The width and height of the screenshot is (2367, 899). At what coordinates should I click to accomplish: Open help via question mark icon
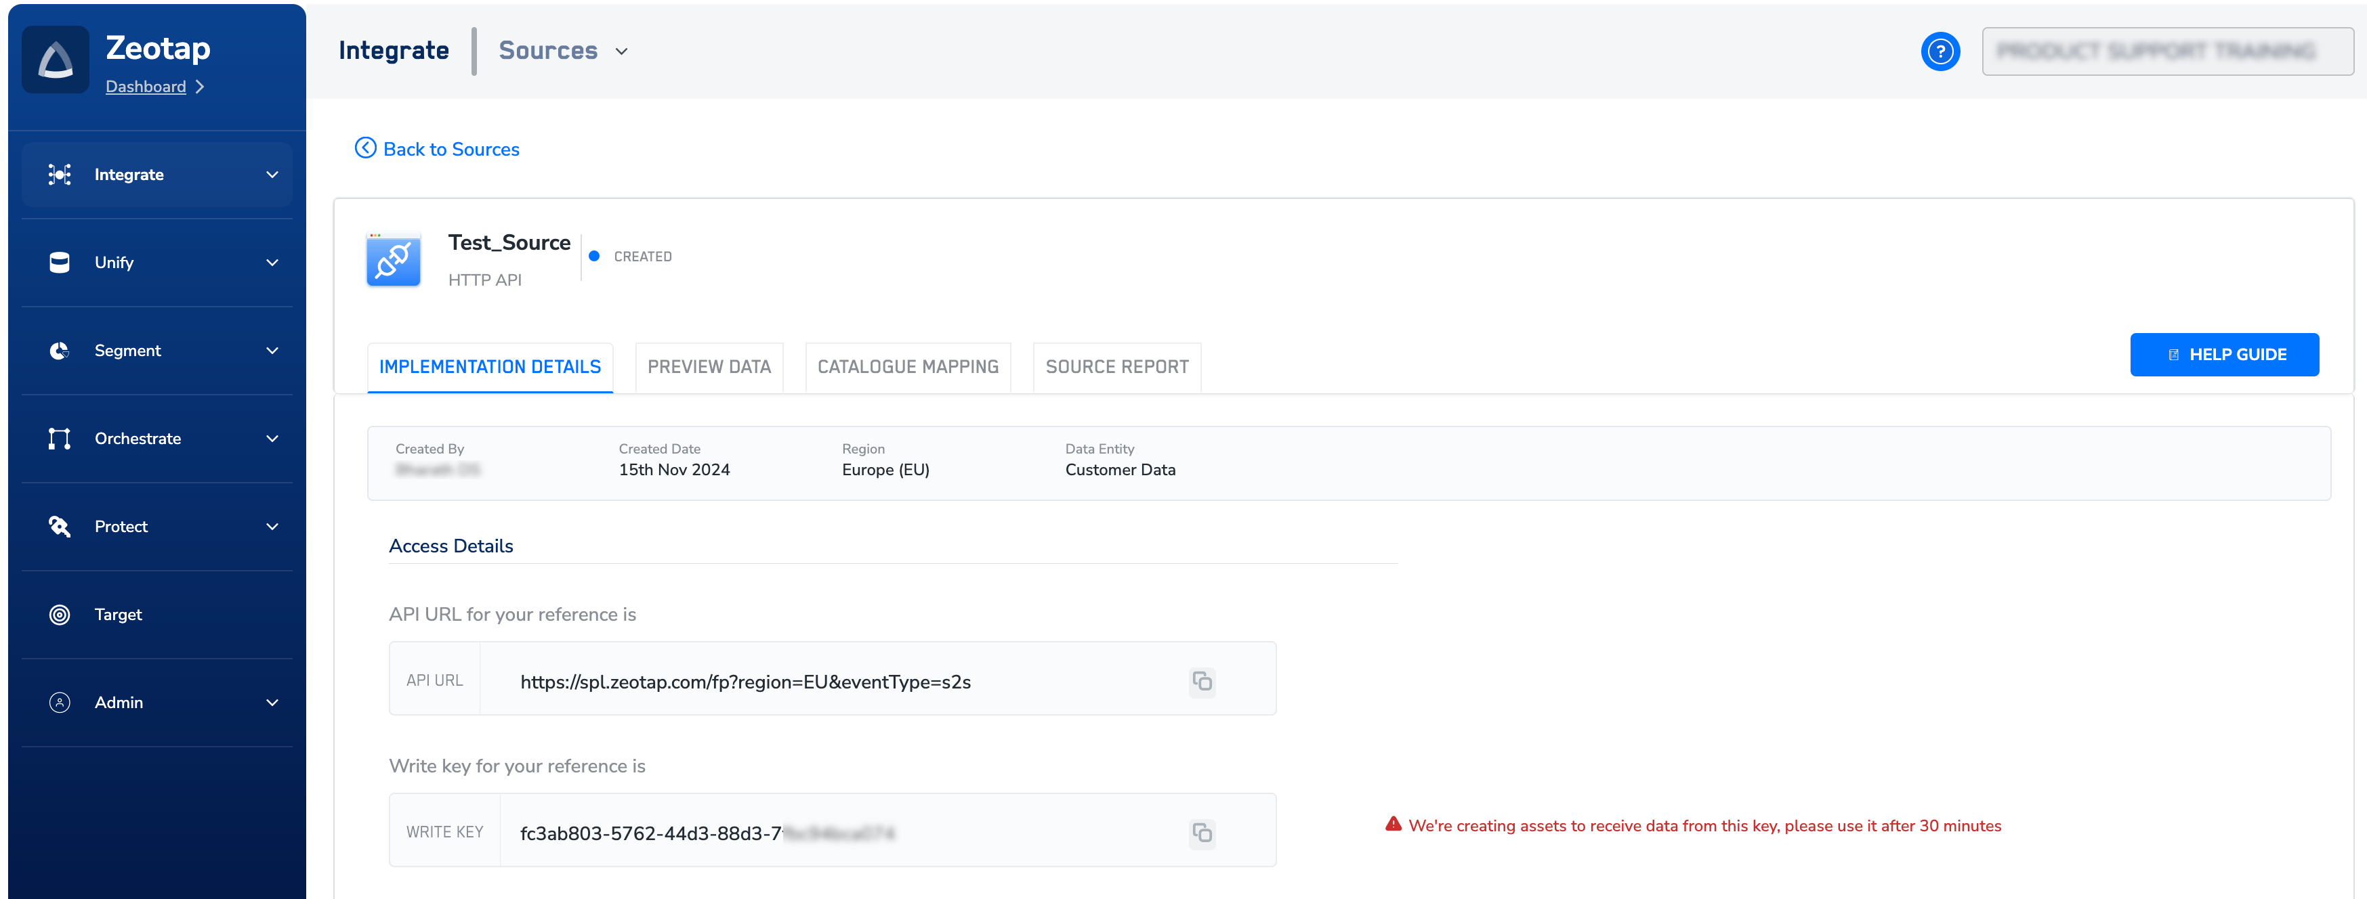1940,51
